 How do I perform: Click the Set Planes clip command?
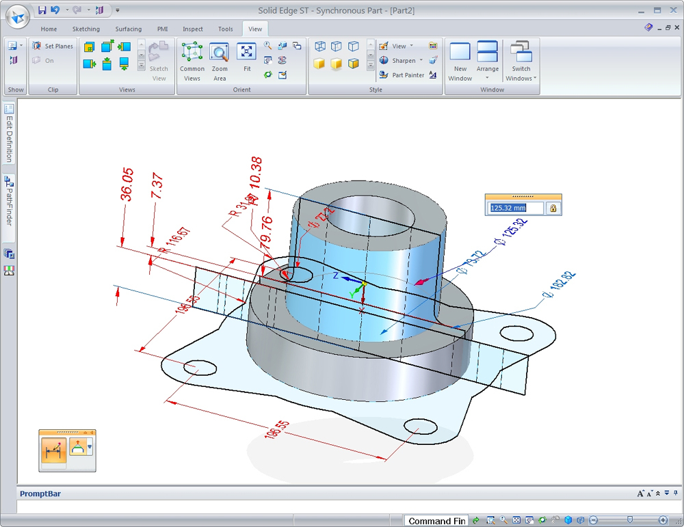click(x=53, y=46)
